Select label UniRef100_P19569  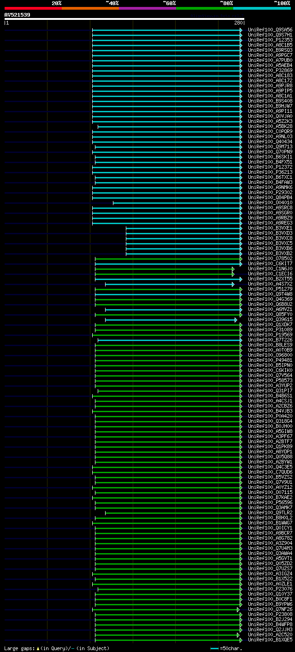tap(270, 335)
